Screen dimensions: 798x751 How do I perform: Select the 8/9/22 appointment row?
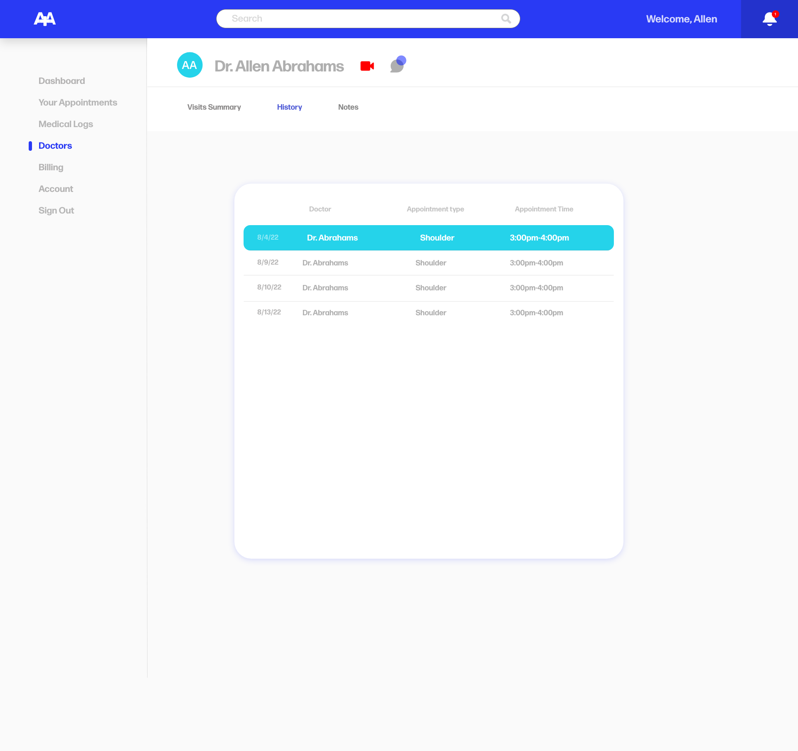point(429,263)
